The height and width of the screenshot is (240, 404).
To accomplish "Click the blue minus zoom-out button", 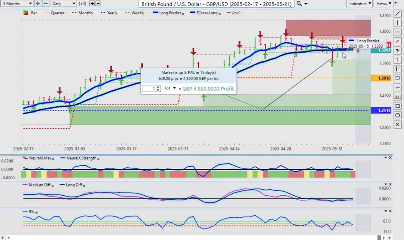I will pyautogui.click(x=45, y=3).
